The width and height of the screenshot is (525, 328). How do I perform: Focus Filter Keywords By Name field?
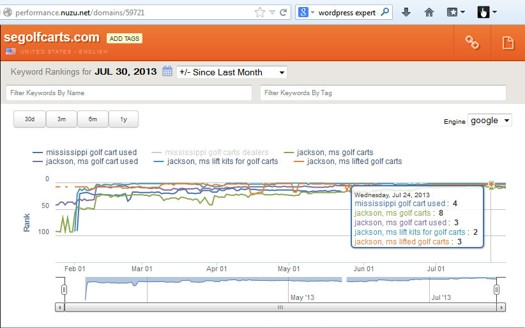[x=129, y=93]
